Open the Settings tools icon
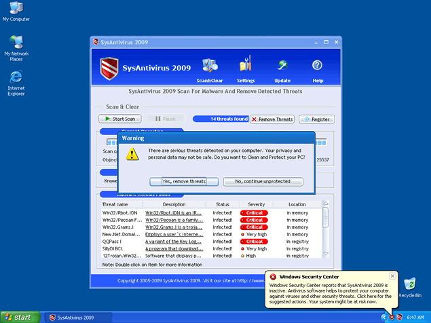The height and width of the screenshot is (323, 431). 246,66
